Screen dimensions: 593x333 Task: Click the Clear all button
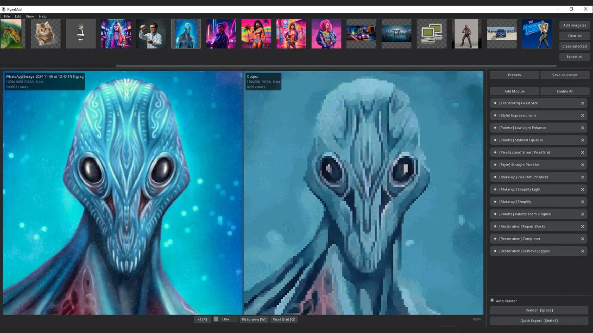[574, 36]
